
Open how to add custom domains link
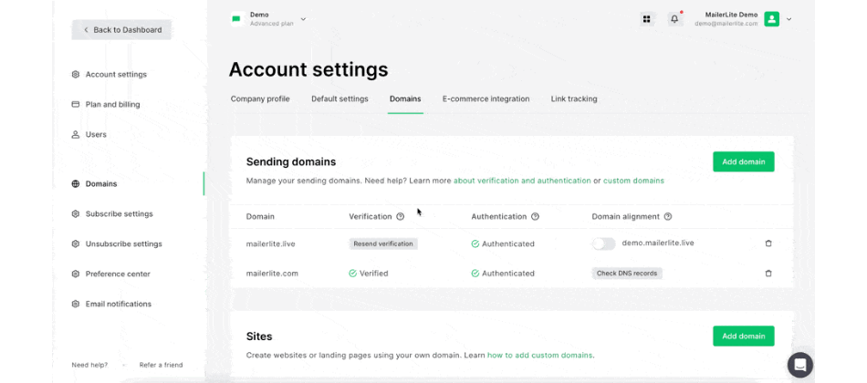[x=539, y=356]
